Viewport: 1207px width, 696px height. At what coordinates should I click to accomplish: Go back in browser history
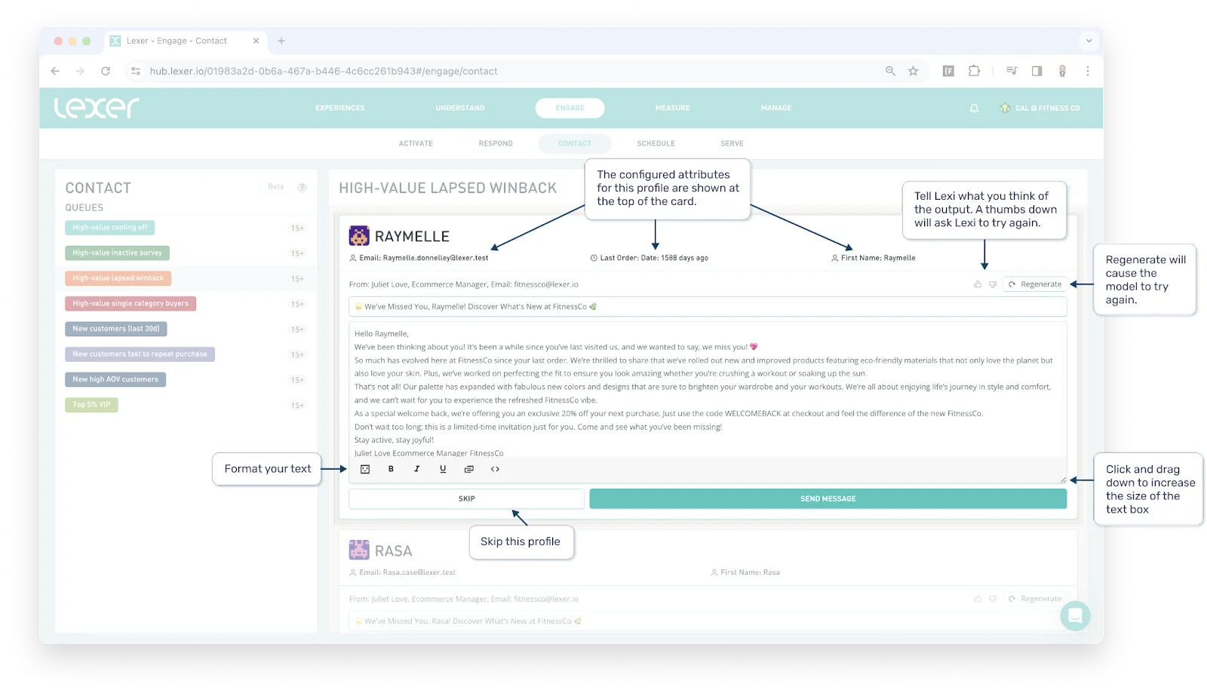coord(55,71)
